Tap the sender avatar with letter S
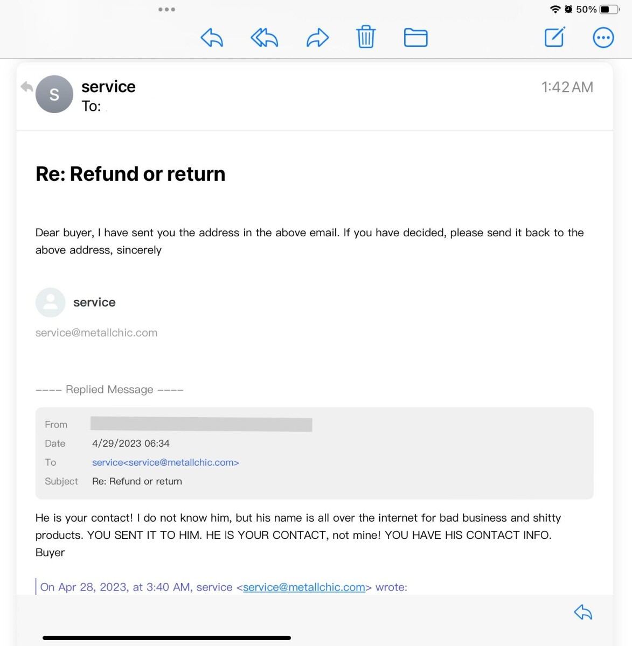The image size is (632, 646). [x=54, y=94]
